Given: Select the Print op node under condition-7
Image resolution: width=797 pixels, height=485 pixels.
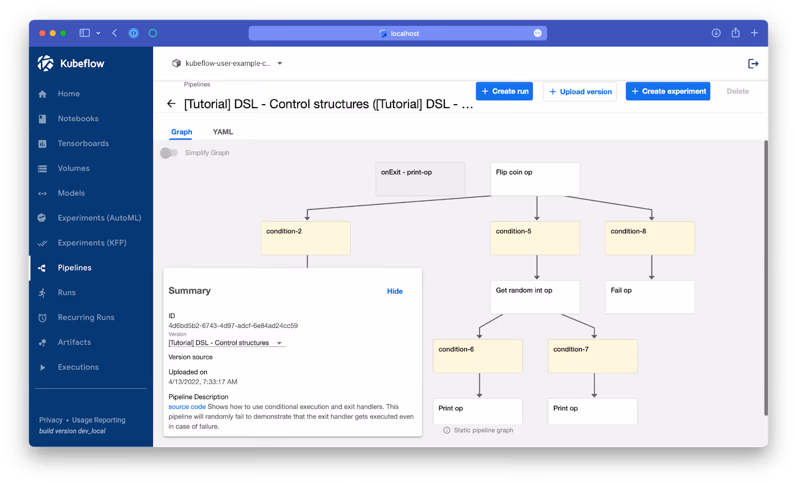Looking at the screenshot, I should coord(593,411).
